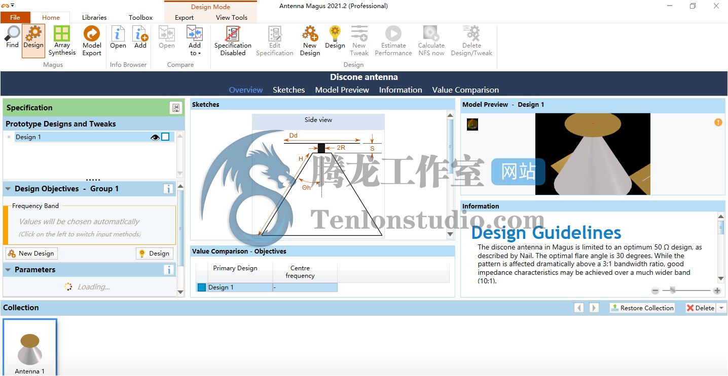Click the Restore Collection button

[642, 308]
